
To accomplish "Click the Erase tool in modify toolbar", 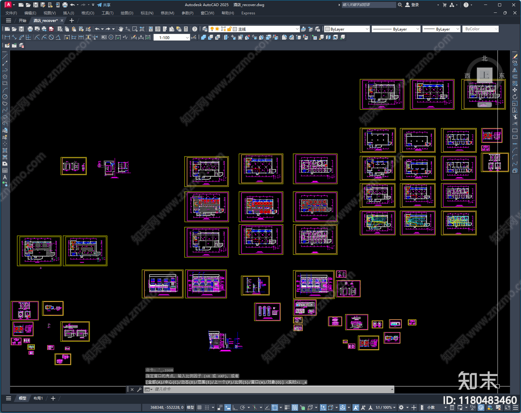I will tap(515, 56).
